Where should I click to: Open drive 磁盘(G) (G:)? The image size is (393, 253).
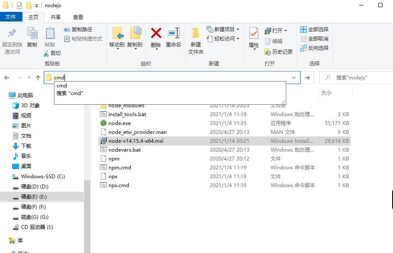(30, 217)
